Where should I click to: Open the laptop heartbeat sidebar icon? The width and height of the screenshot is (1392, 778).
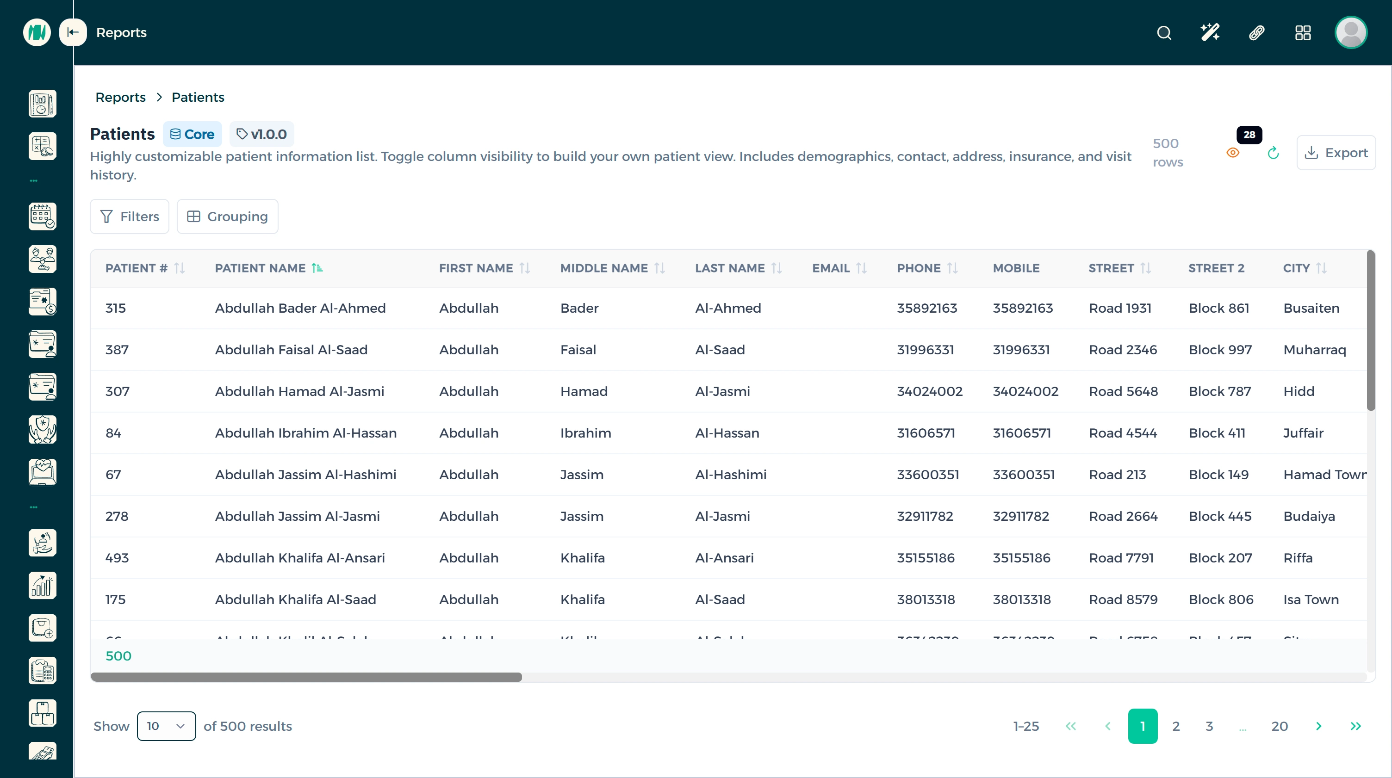click(42, 472)
